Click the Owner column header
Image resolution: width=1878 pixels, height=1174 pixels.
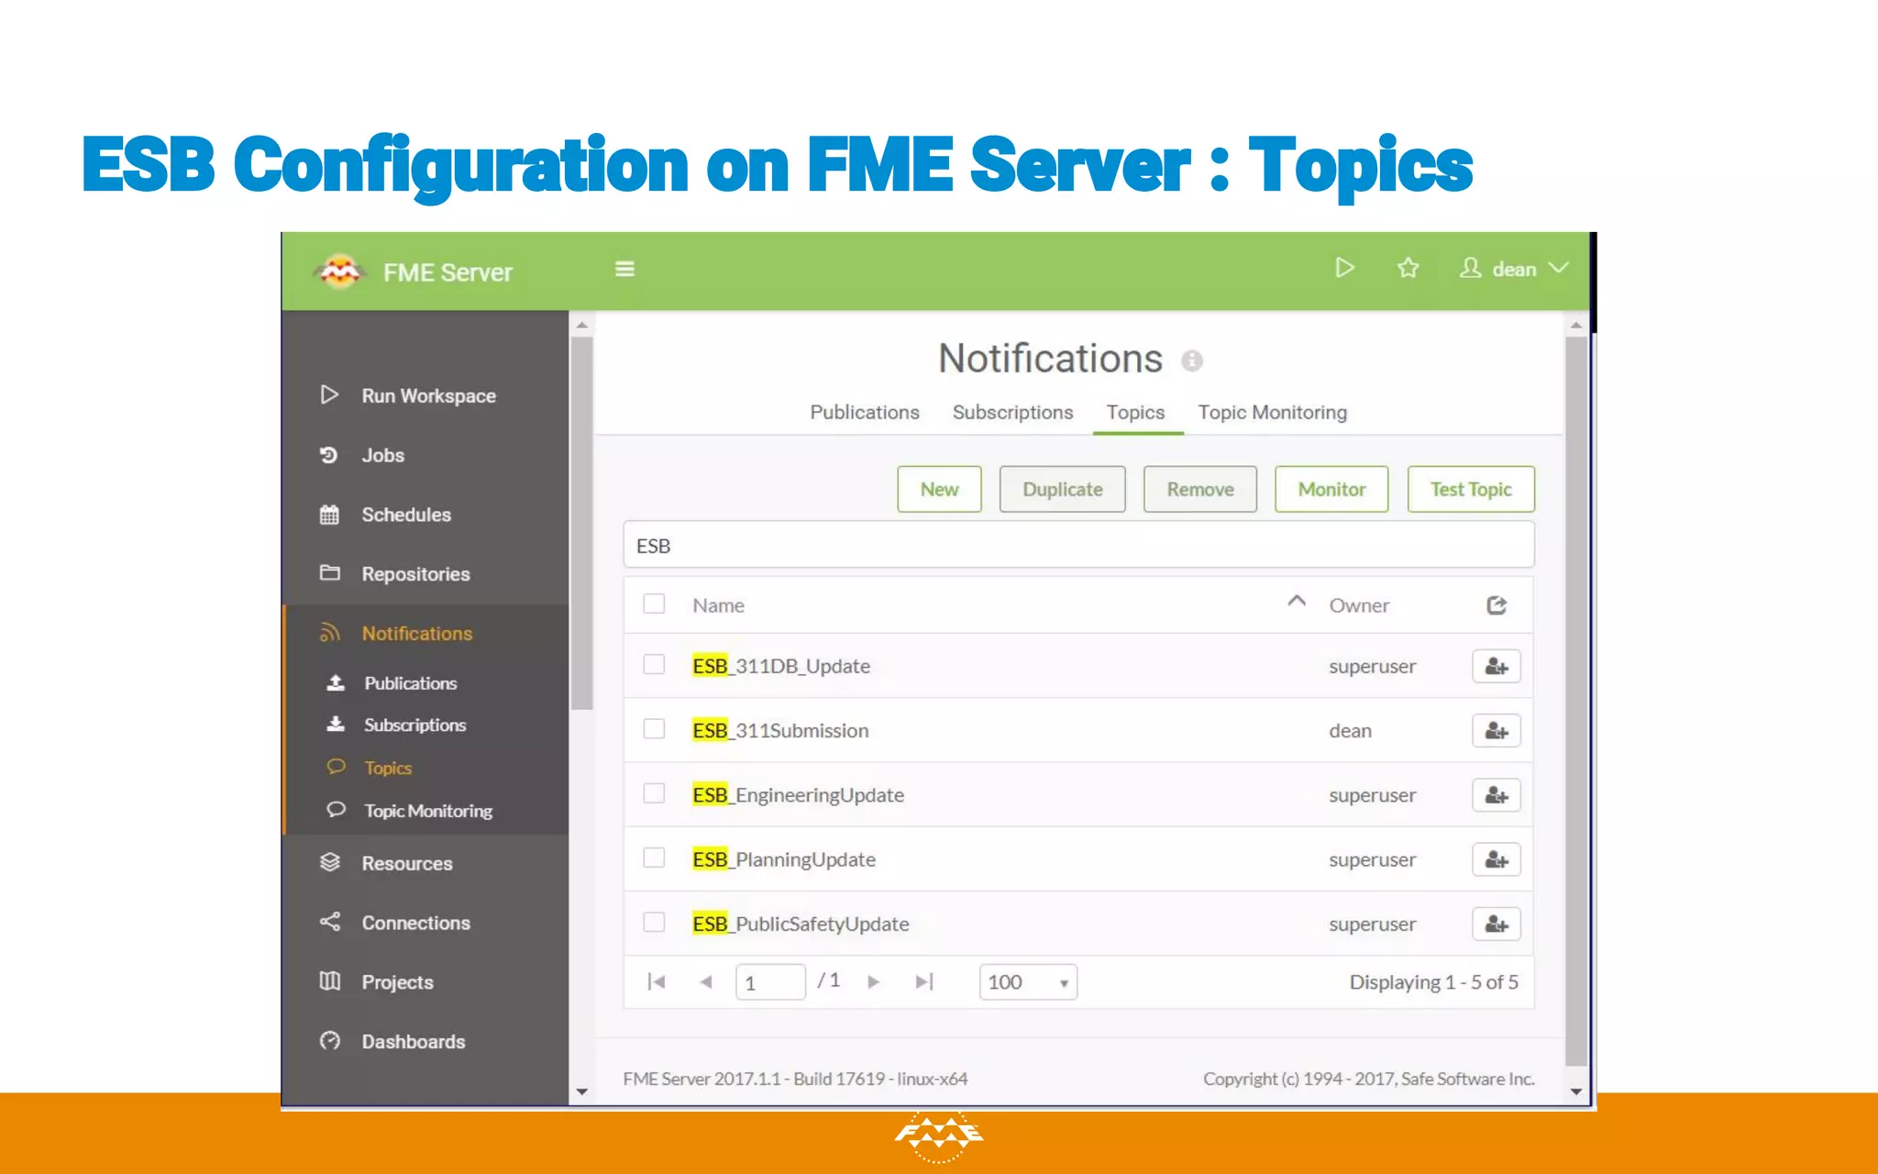coord(1359,605)
